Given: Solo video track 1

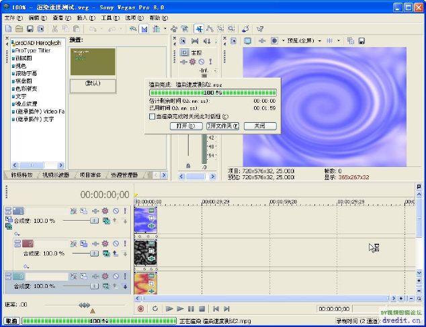Looking at the screenshot, I should [125, 211].
